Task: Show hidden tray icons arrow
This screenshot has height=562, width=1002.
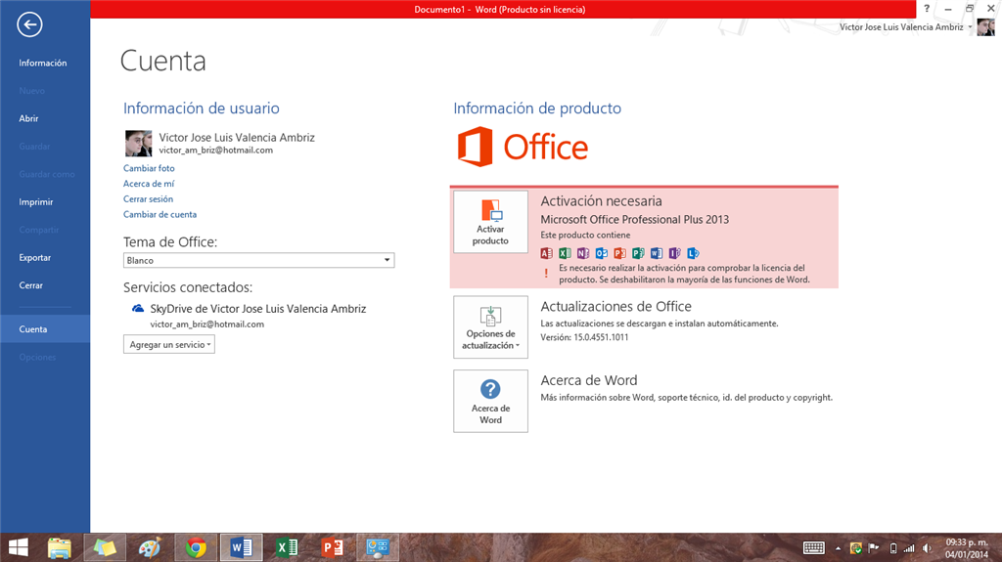Action: pos(838,548)
